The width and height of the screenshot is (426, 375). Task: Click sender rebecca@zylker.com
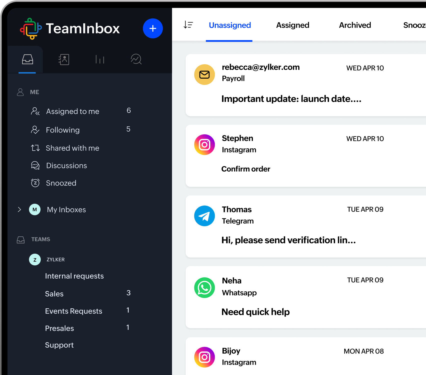pos(261,67)
